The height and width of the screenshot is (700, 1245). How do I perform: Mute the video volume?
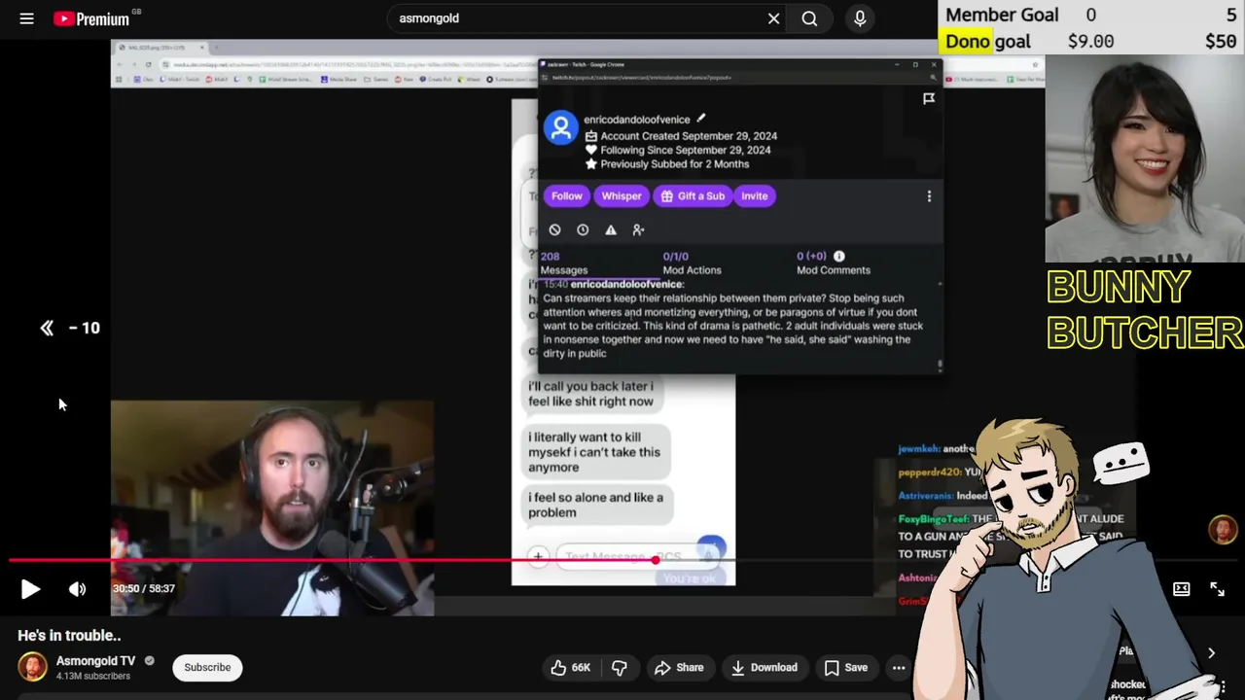(78, 588)
